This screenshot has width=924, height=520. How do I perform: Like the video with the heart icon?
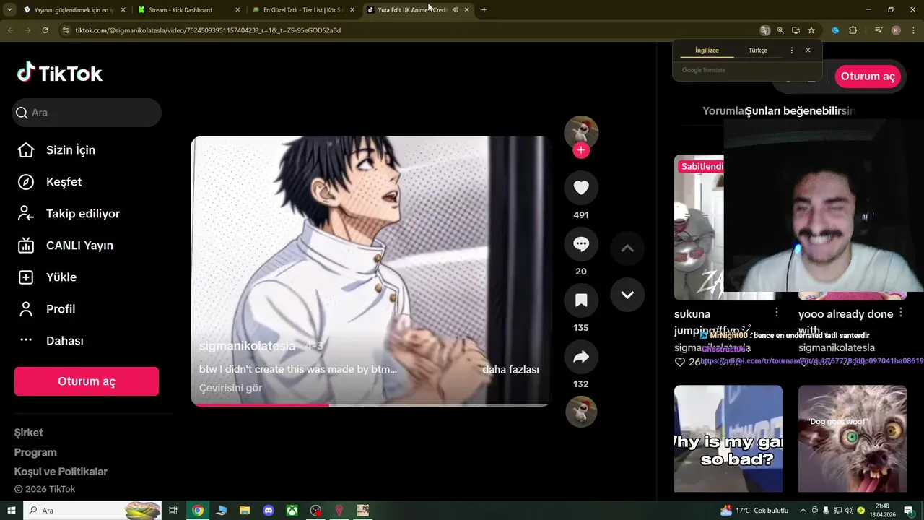coord(581,188)
